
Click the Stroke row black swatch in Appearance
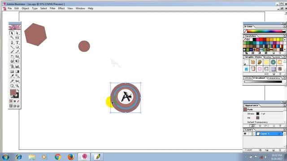[258, 114]
